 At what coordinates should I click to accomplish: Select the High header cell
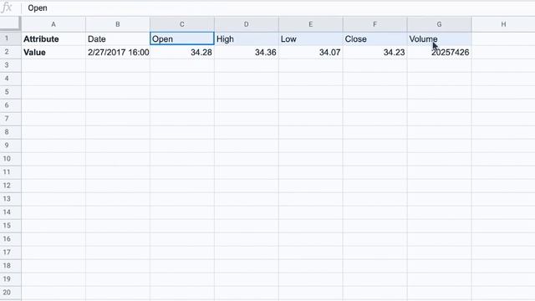point(247,39)
